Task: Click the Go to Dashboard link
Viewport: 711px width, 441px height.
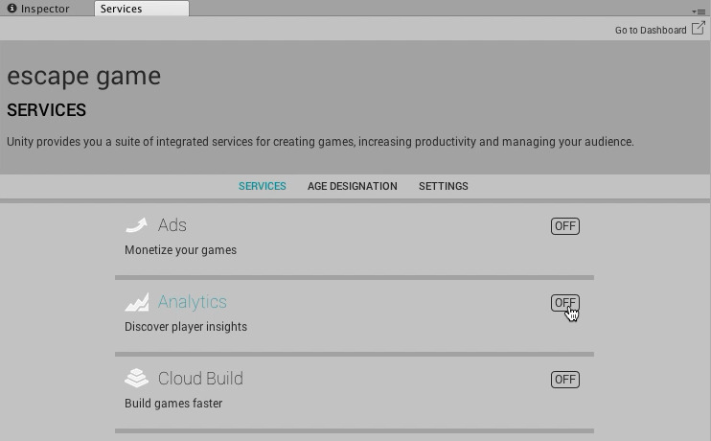Action: click(x=650, y=30)
